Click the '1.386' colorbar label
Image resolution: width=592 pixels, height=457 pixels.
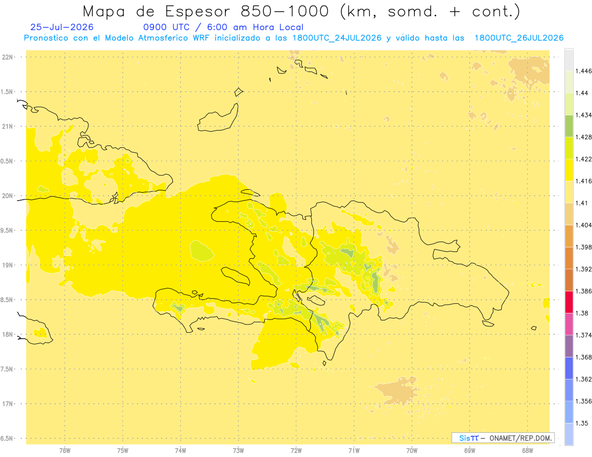point(584,291)
